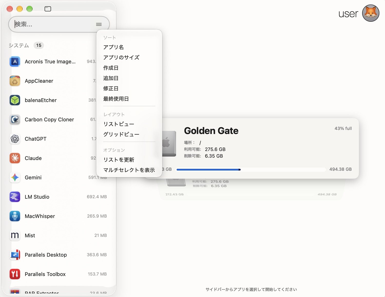Click the 494.38 GB capacity label beside the usage bar
This screenshot has width=385, height=297.
(x=341, y=169)
